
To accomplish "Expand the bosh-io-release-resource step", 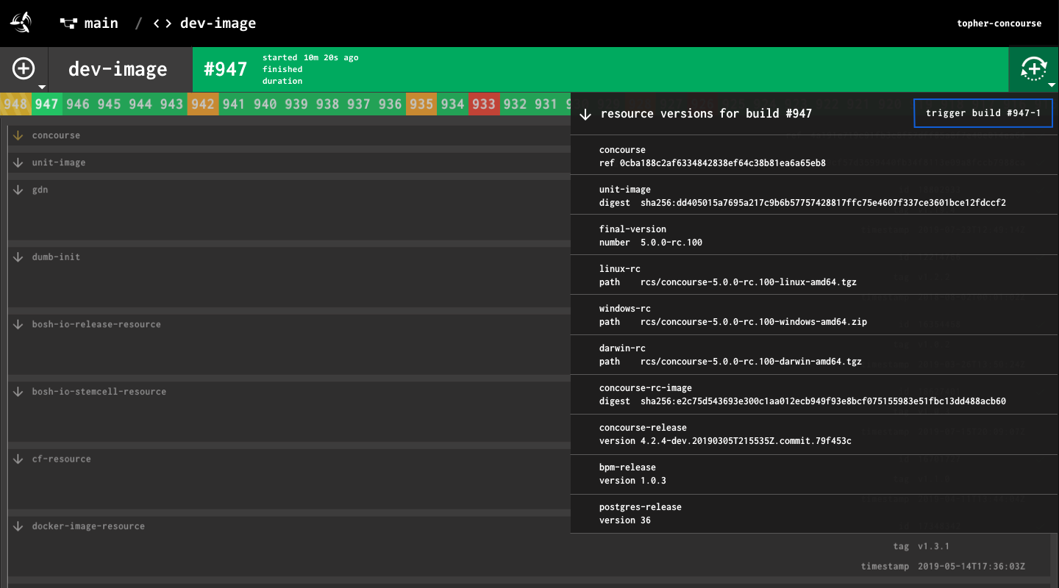I will (17, 323).
